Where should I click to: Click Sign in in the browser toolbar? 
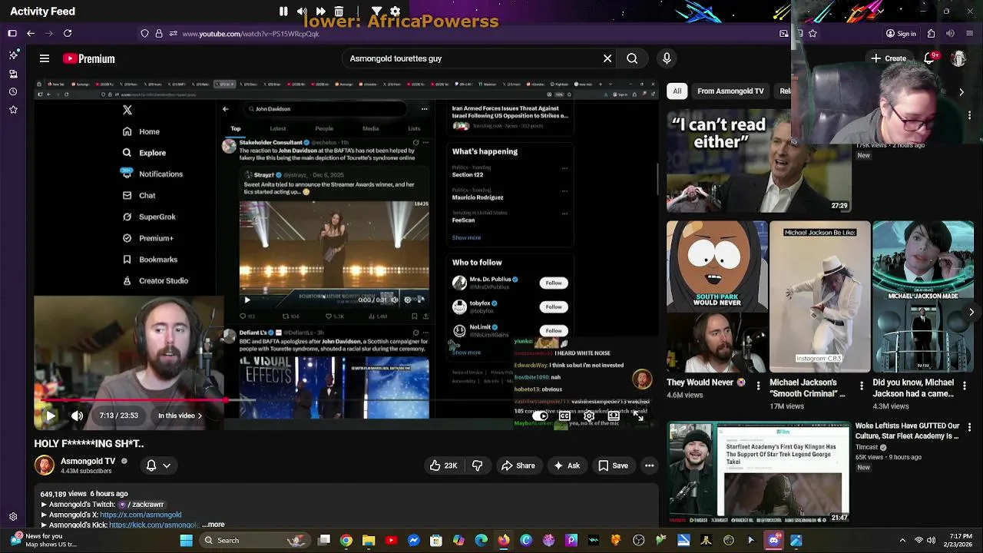[901, 33]
